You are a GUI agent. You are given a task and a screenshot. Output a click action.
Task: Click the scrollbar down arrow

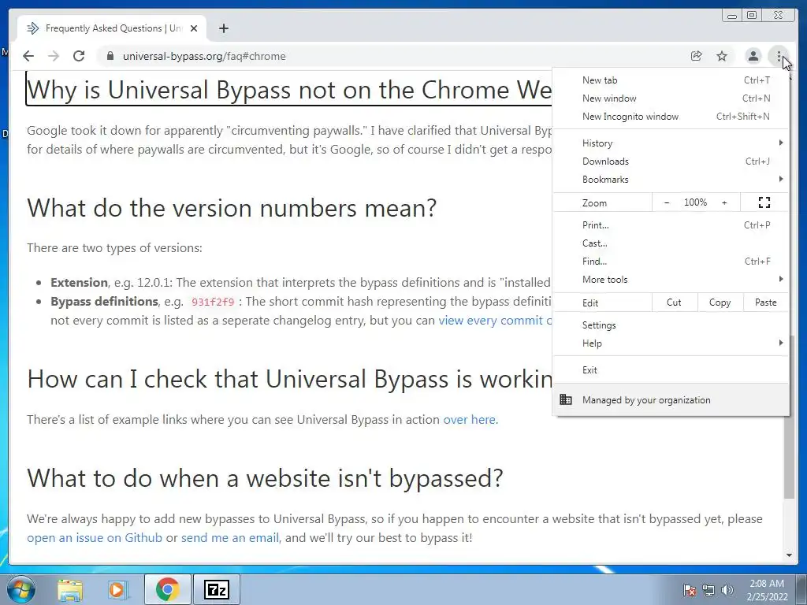pos(789,555)
